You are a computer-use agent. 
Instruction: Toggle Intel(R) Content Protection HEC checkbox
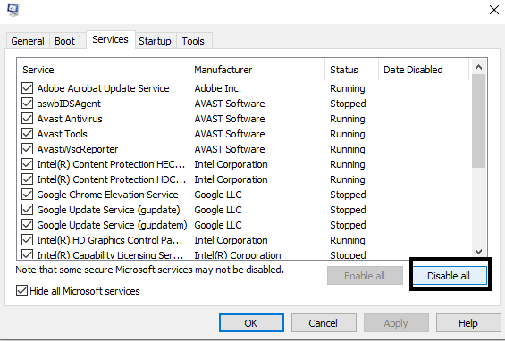tap(28, 164)
